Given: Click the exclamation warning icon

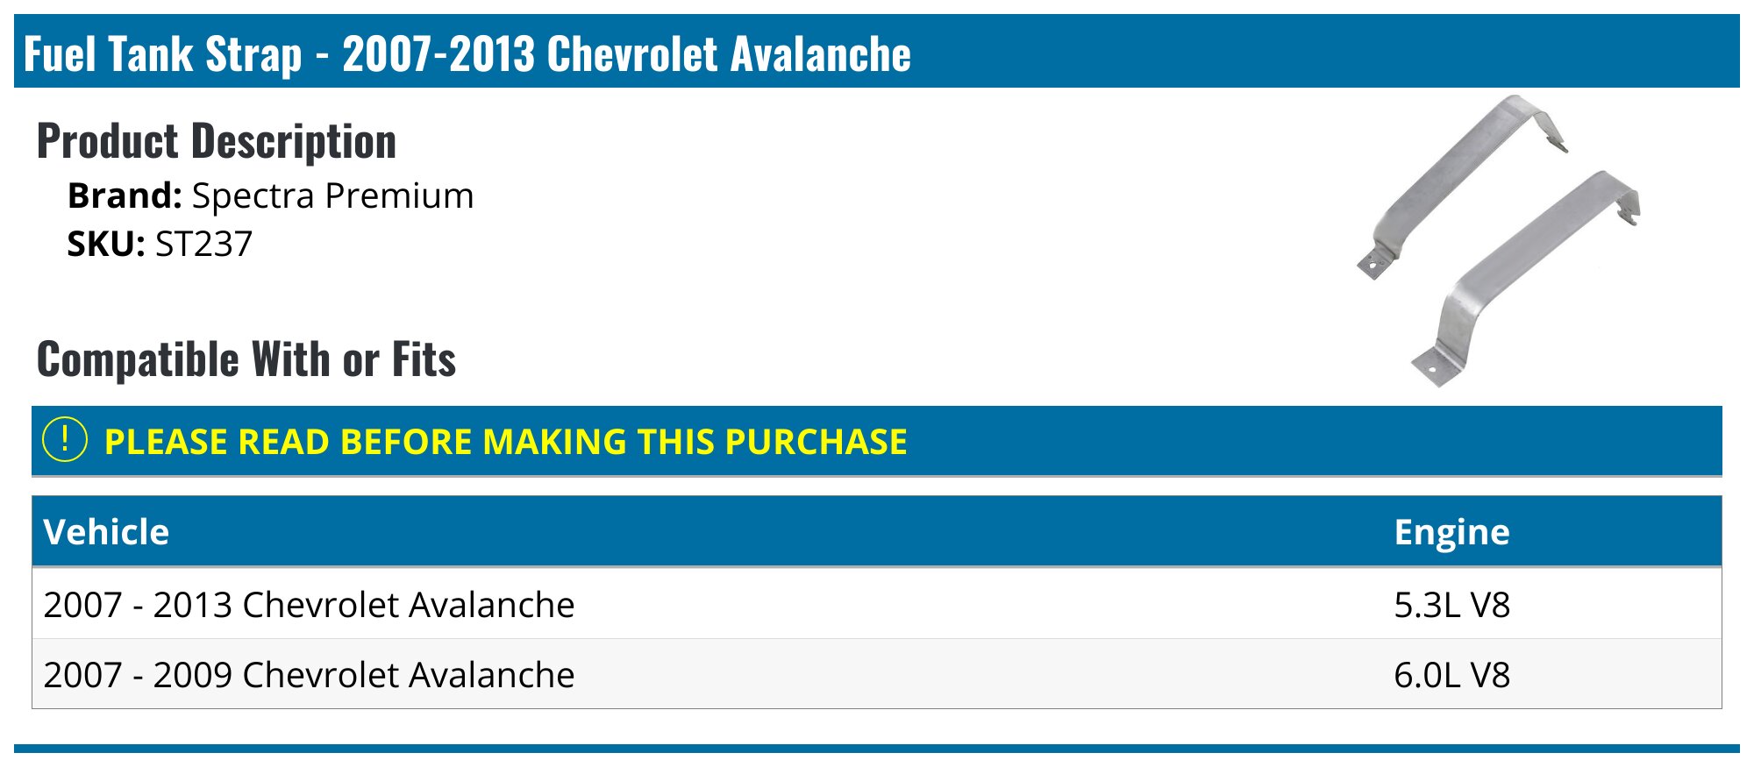Looking at the screenshot, I should pos(65,440).
